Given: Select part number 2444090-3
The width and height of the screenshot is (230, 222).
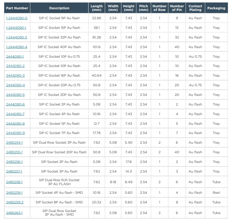Looking at the screenshot, I should coord(15,76).
